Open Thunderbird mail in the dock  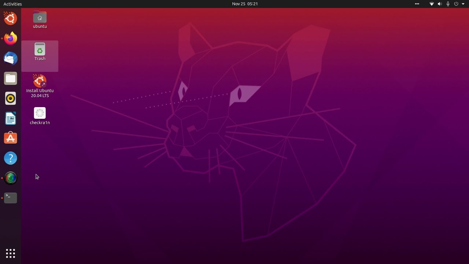point(10,58)
